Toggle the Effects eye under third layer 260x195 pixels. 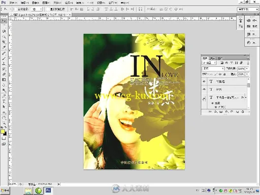(212, 103)
